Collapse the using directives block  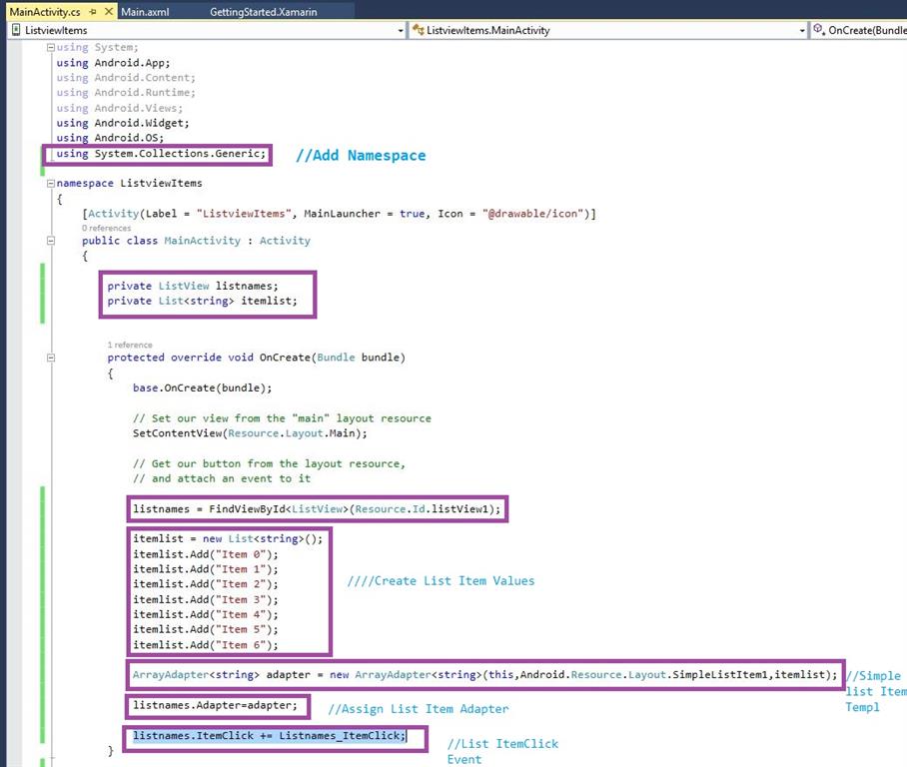pos(50,48)
